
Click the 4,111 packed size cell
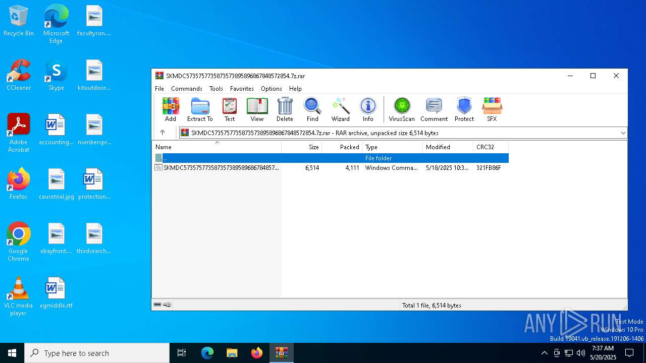tap(352, 168)
